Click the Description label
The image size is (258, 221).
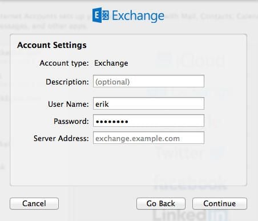click(x=67, y=82)
